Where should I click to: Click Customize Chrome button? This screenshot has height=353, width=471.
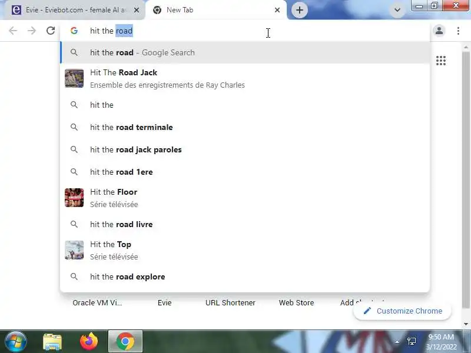(x=403, y=311)
